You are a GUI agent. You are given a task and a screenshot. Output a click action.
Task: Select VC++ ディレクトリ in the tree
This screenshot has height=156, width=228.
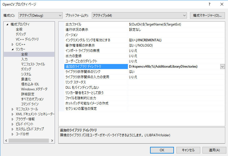tap(27, 39)
